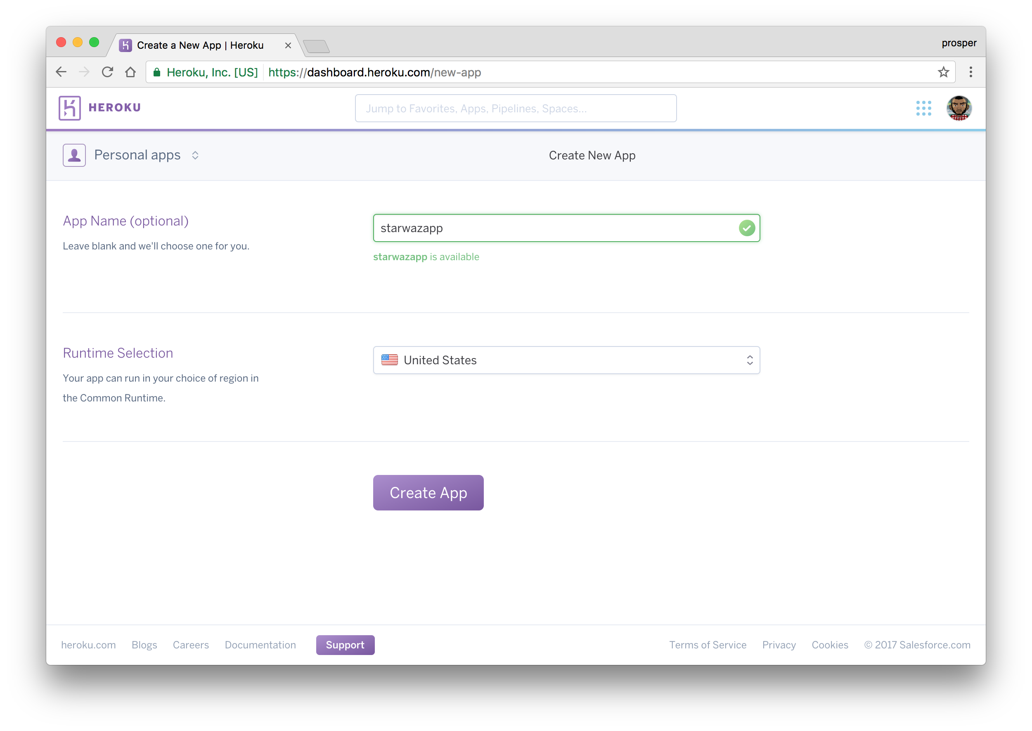Expand the Personal apps switcher chevron
1032x731 pixels.
click(x=195, y=155)
